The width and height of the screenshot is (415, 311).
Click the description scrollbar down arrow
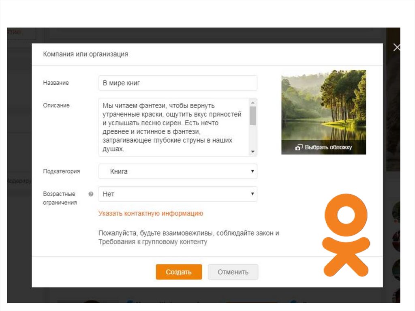253,152
